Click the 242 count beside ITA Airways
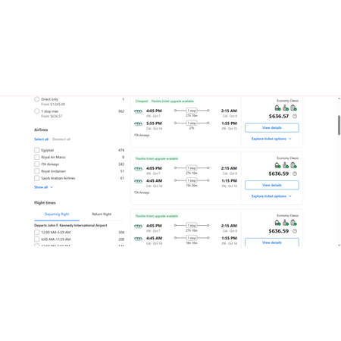This screenshot has height=341, width=341. coord(121,164)
